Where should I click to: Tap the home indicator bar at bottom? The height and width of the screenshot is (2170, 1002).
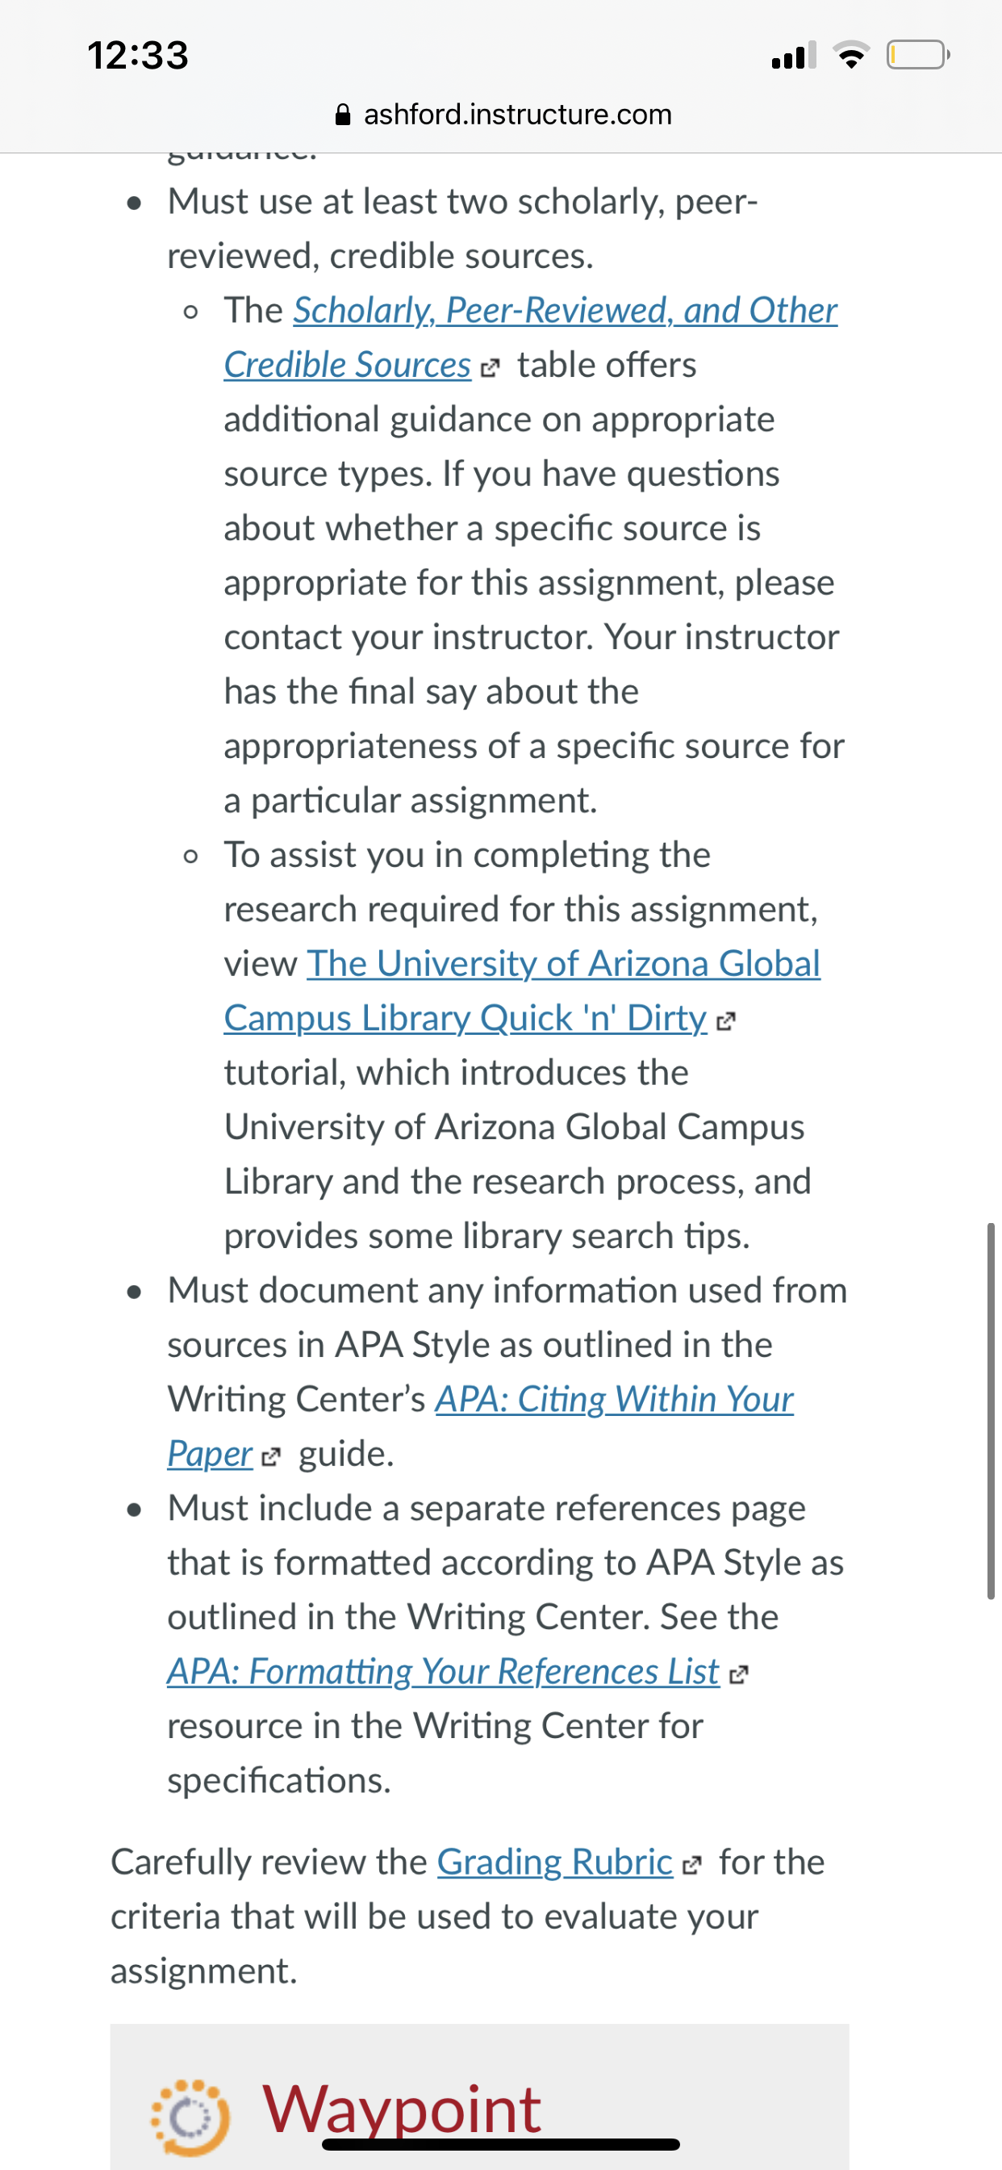tap(501, 2144)
